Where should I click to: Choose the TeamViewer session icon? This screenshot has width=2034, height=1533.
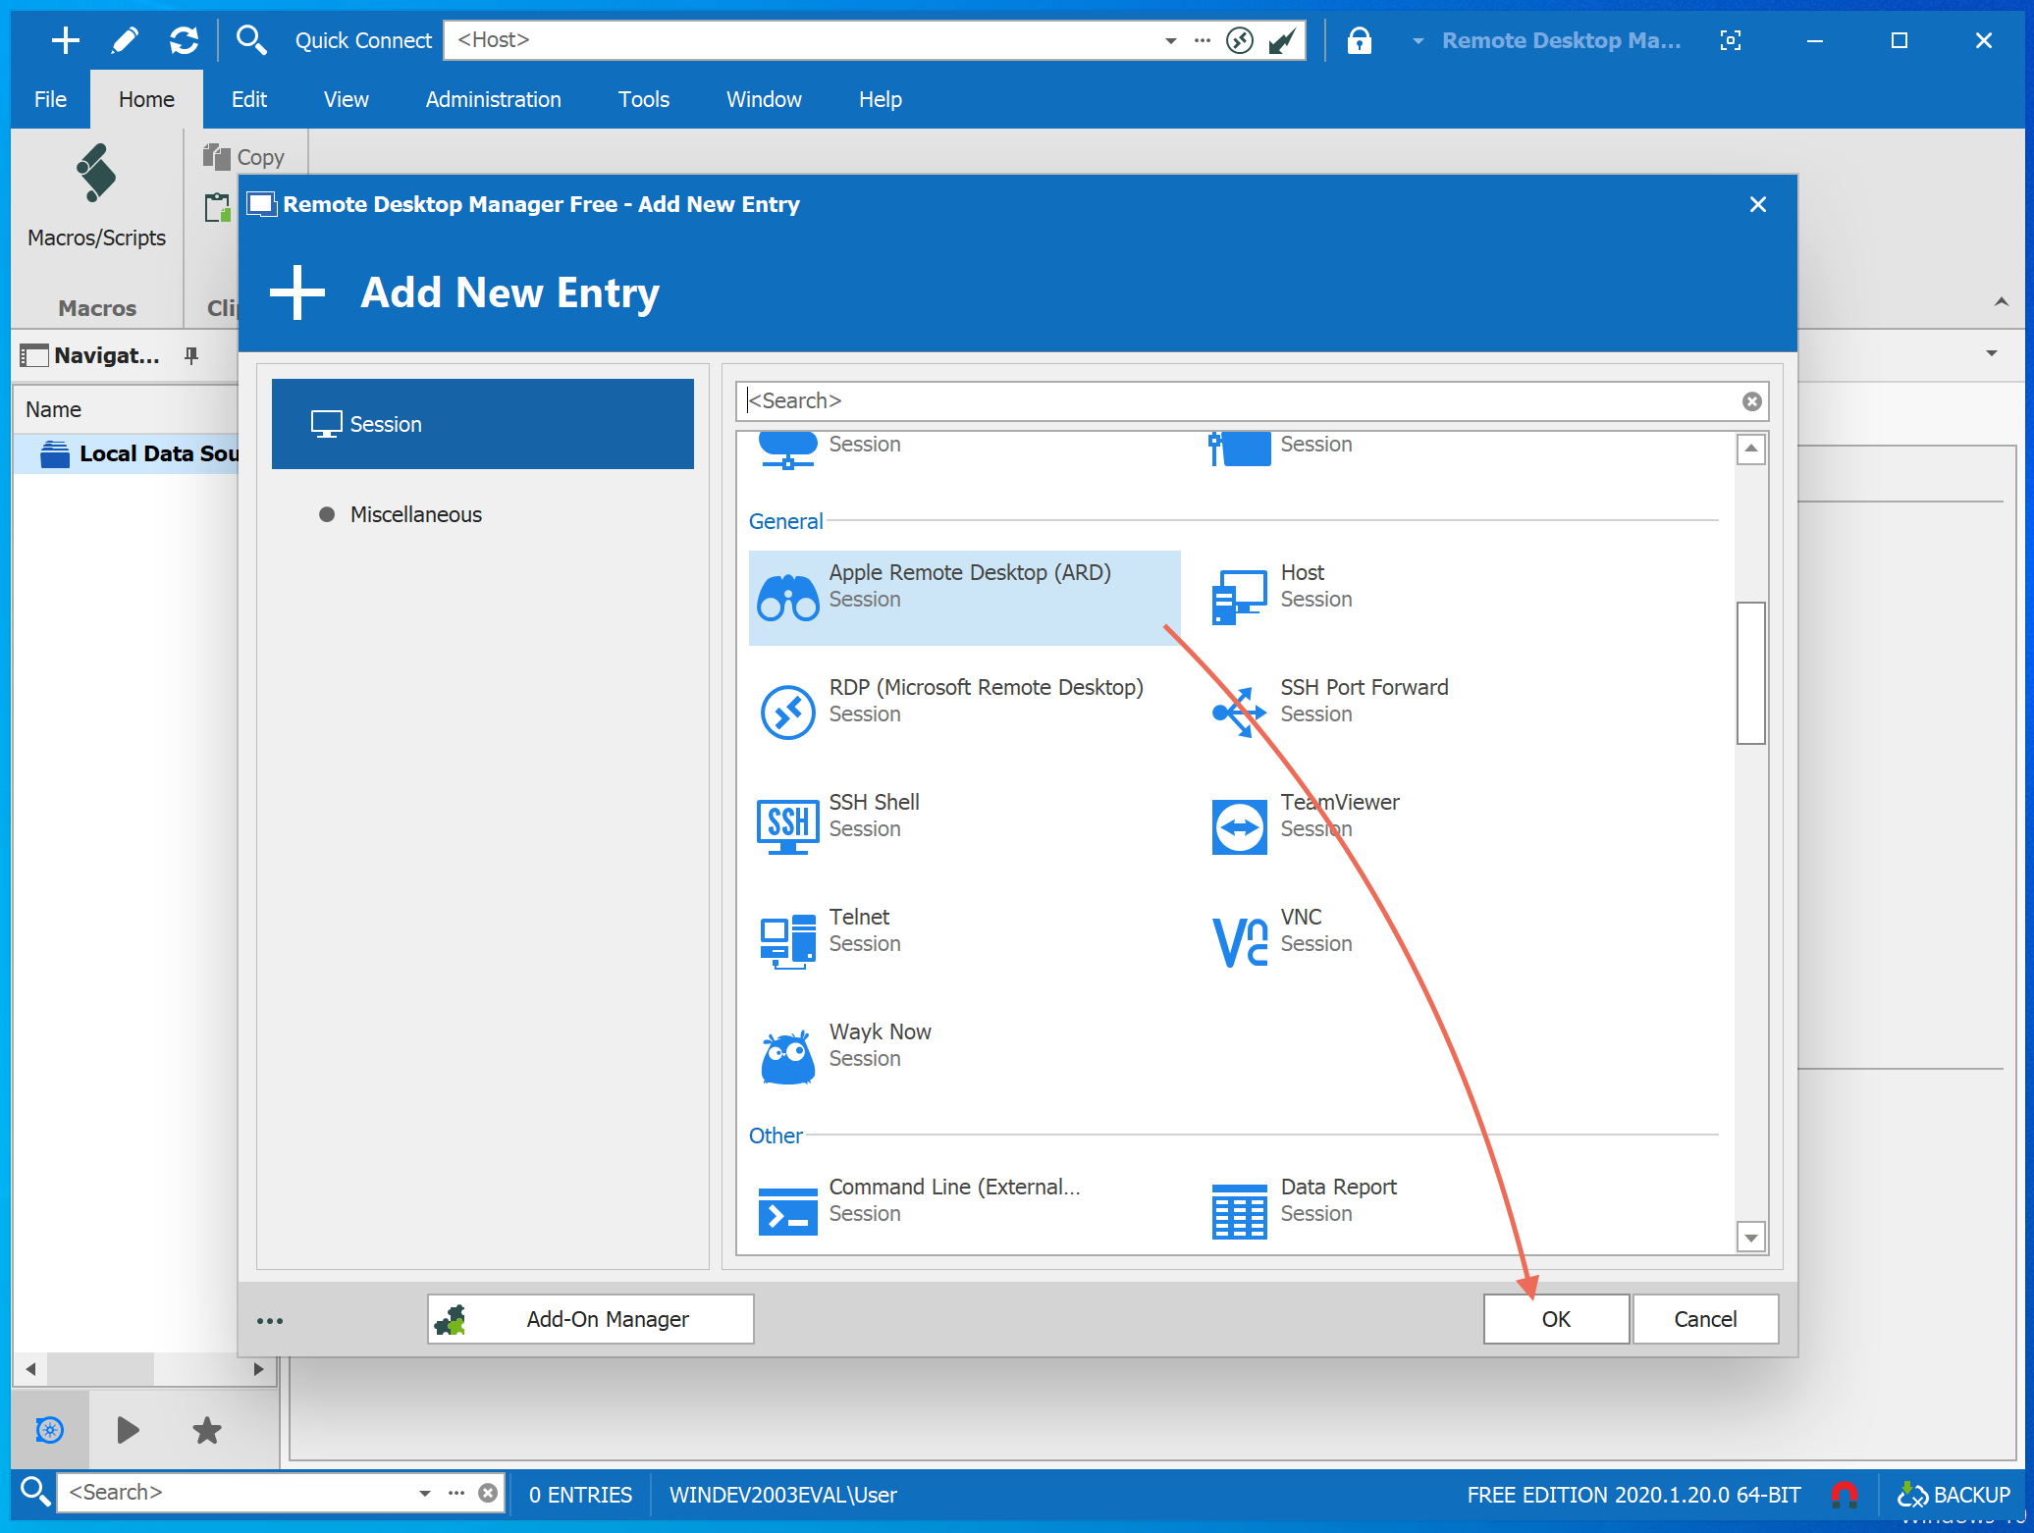(1239, 826)
